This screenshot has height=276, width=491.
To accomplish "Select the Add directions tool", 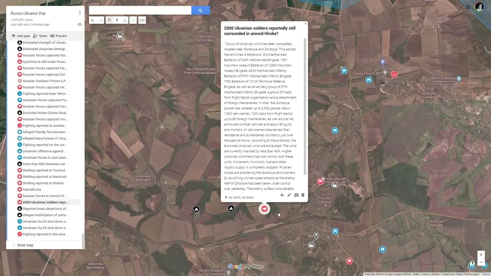I will [x=133, y=20].
